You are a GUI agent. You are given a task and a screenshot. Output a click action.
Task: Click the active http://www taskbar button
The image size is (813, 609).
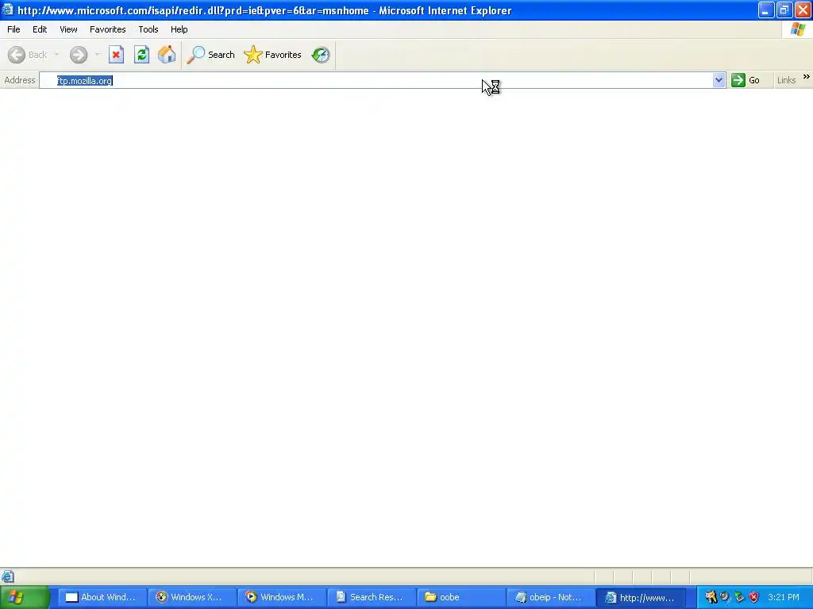pyautogui.click(x=641, y=597)
